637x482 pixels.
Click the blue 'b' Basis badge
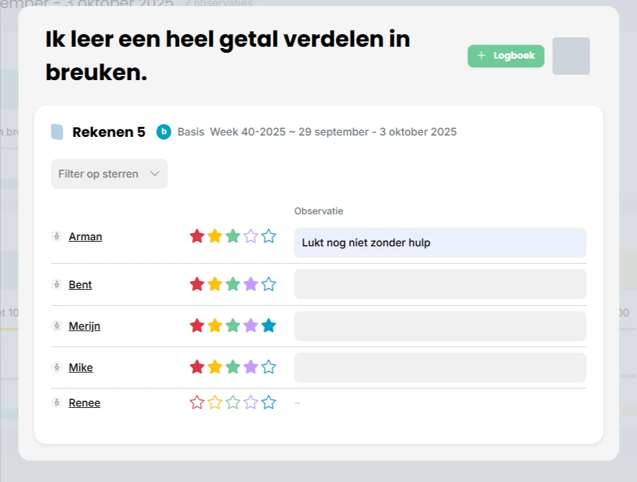164,132
